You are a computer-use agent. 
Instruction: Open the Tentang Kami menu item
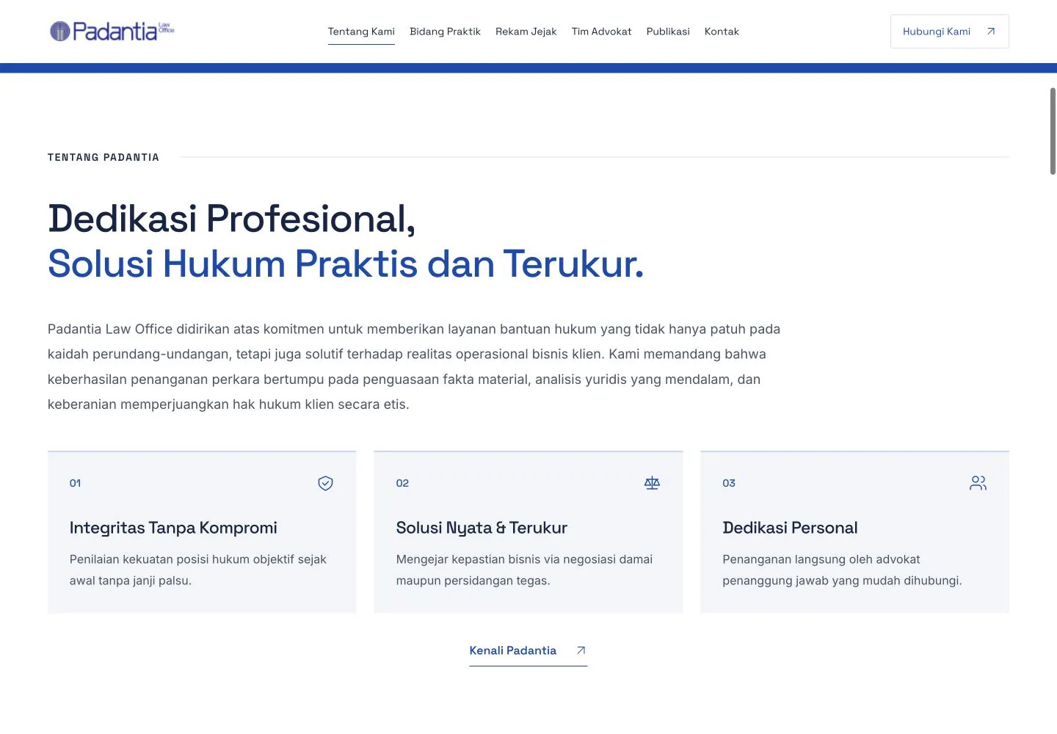[361, 32]
